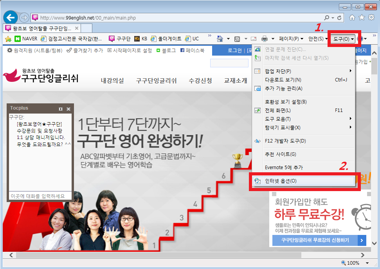The width and height of the screenshot is (380, 269).
Task: Expand the 안전(S) safety menu
Action: coord(318,39)
